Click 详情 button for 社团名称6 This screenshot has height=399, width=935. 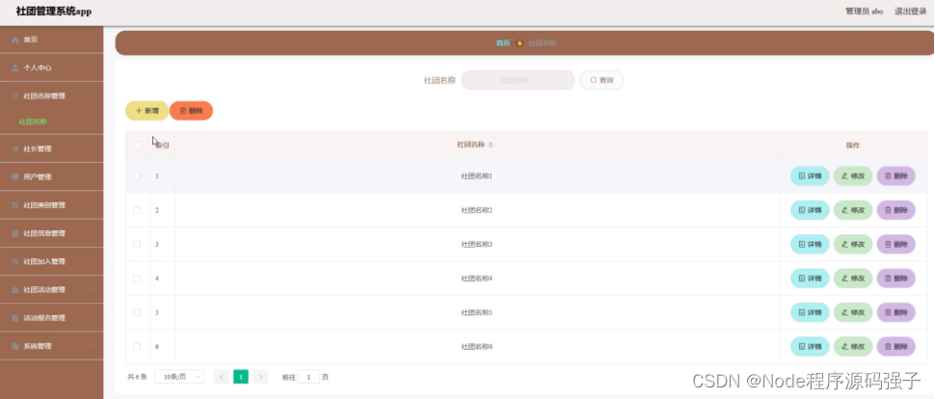810,346
